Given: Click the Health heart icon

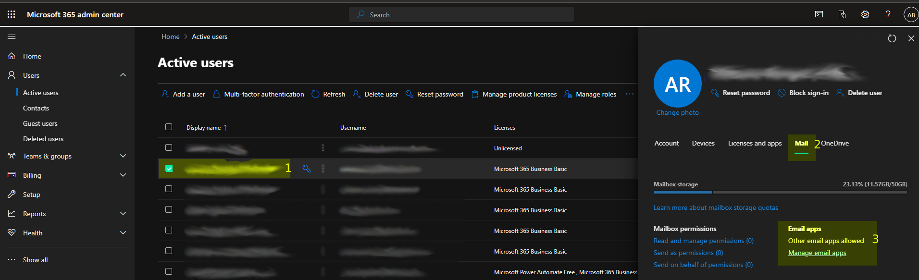Looking at the screenshot, I should tap(12, 232).
